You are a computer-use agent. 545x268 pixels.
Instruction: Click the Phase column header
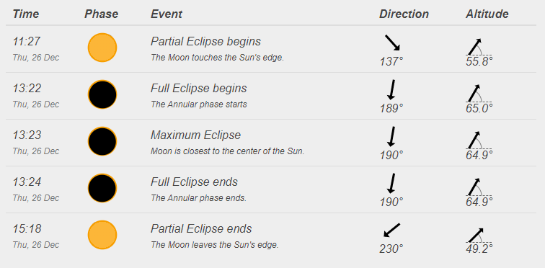[x=101, y=14]
